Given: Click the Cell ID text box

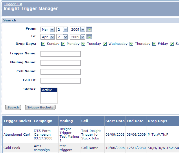Looking at the screenshot, I should tap(60, 81).
